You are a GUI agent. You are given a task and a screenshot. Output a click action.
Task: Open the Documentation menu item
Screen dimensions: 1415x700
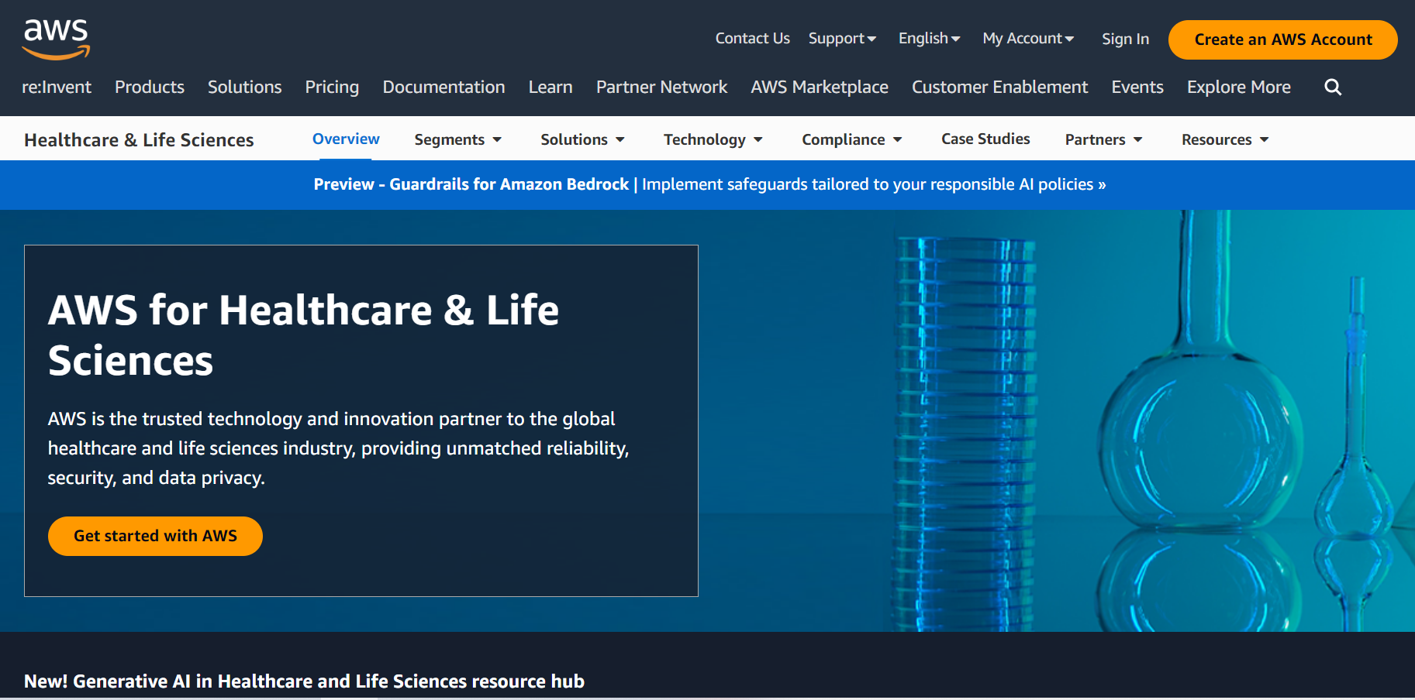[x=443, y=87]
